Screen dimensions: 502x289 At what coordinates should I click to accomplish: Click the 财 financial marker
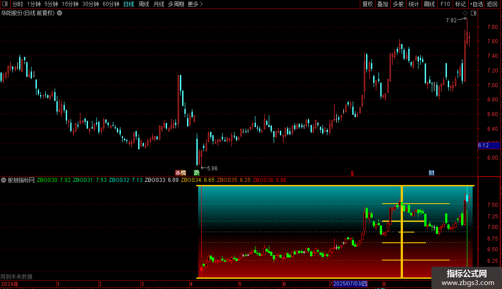[x=431, y=173]
